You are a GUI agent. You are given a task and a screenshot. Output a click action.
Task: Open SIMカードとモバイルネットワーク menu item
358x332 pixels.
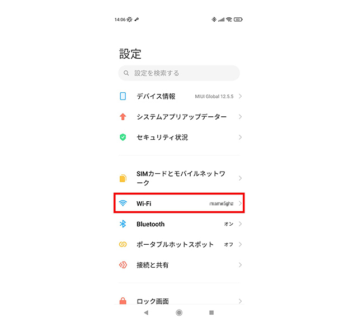click(179, 178)
